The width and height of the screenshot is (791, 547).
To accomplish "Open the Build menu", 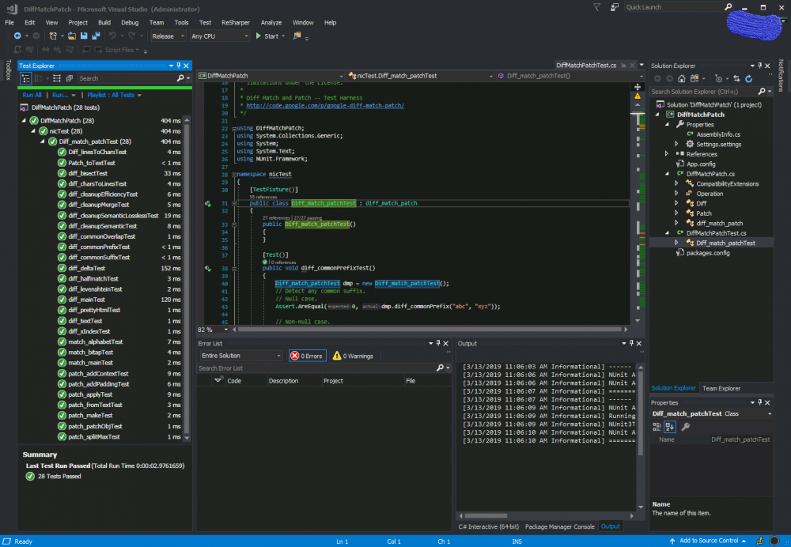I will click(104, 22).
